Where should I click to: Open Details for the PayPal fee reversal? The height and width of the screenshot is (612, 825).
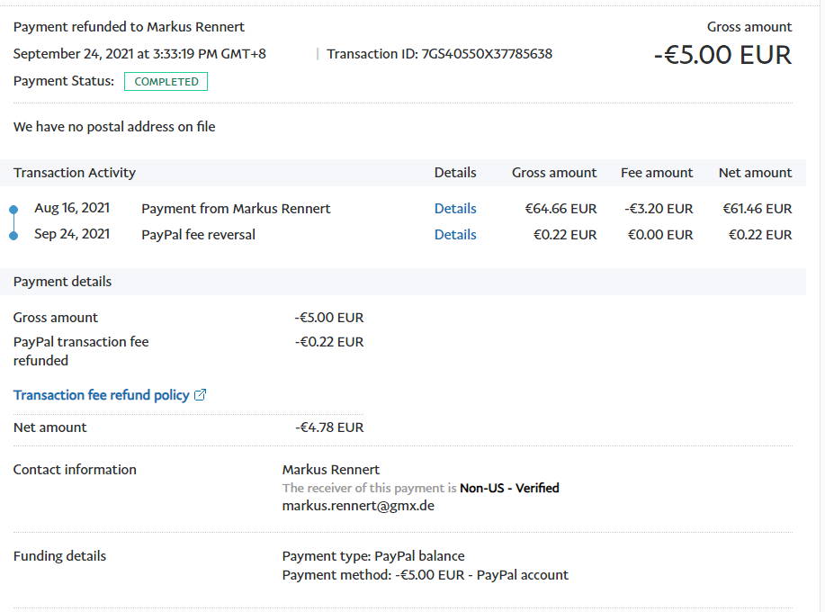point(454,235)
